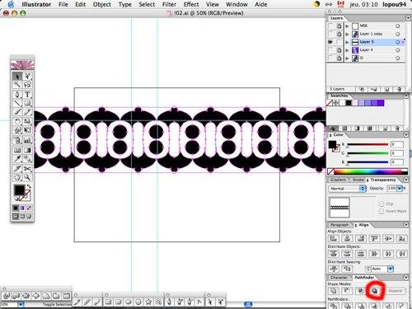Viewport: 412px width, 309px height.
Task: Click the trash icon in Layers panel
Action: click(400, 89)
